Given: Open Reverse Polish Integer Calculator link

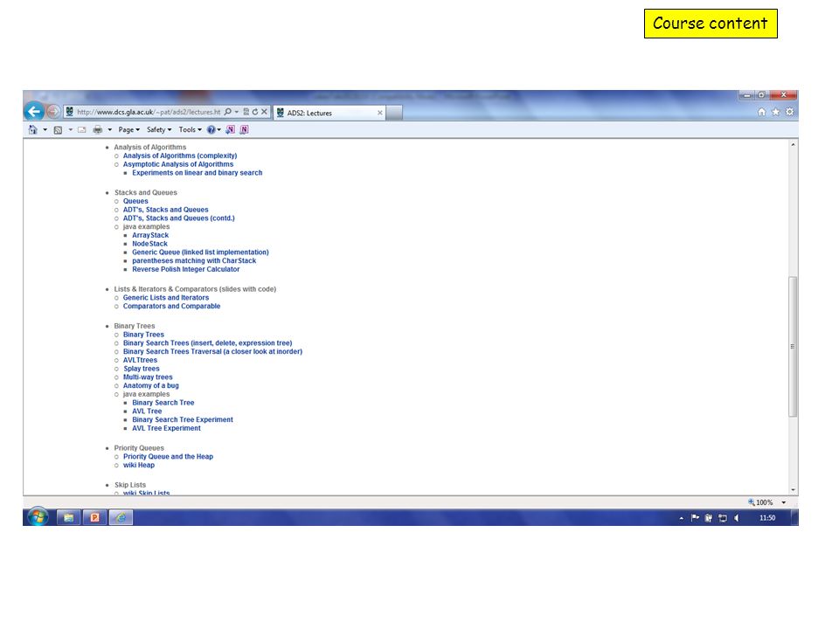Looking at the screenshot, I should pos(185,269).
